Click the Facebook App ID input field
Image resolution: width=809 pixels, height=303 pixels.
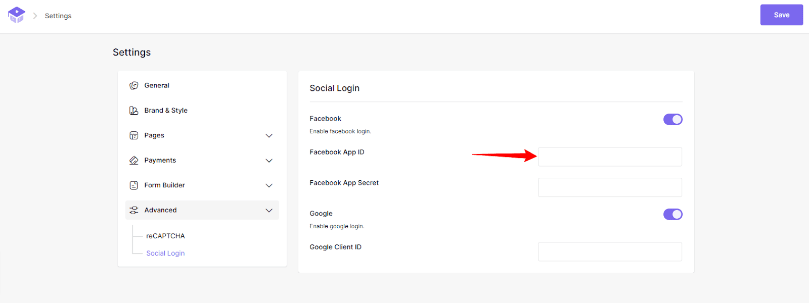tap(609, 157)
